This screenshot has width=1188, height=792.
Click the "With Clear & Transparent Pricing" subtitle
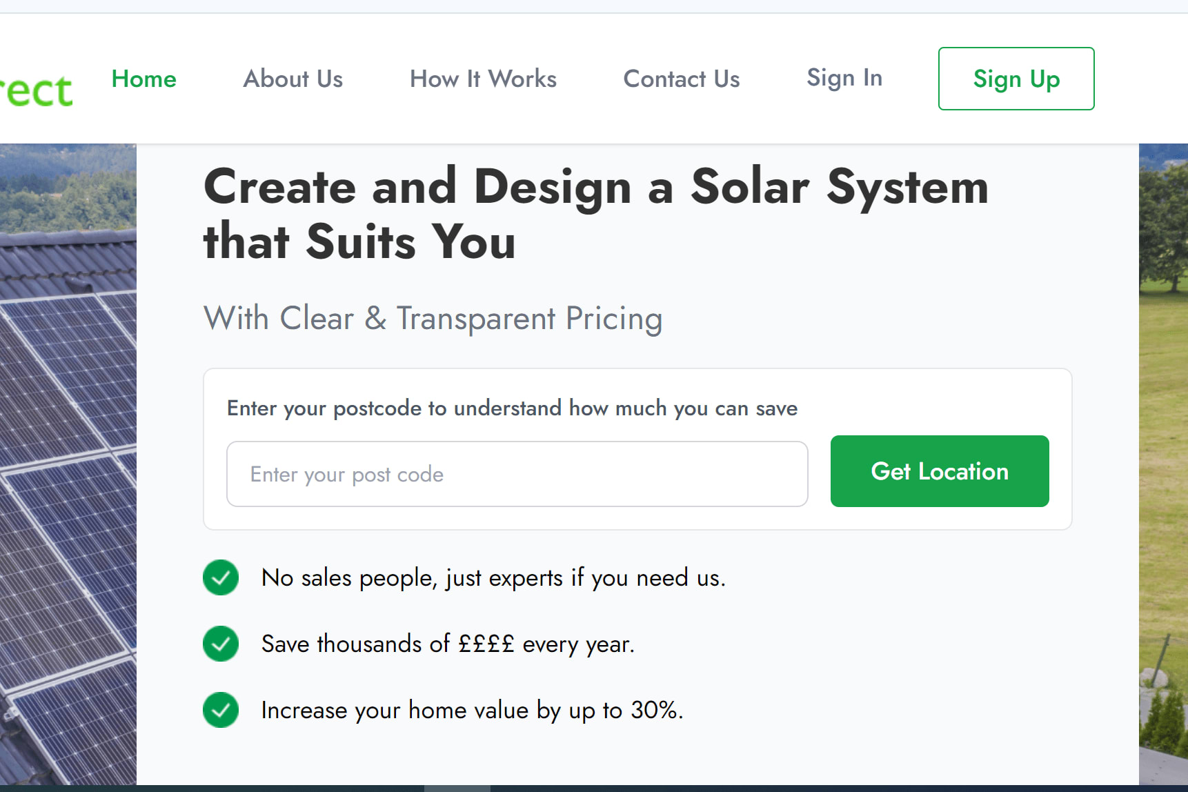coord(433,319)
